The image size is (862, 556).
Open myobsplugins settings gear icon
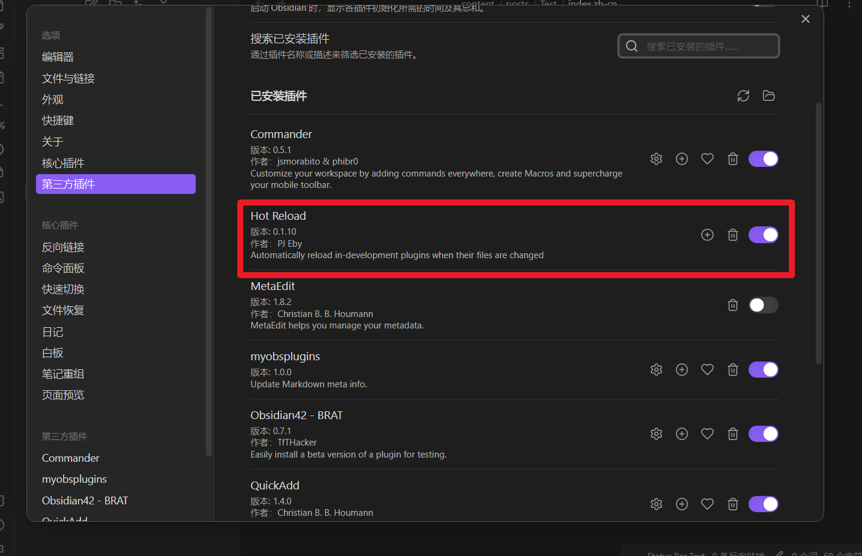[656, 370]
